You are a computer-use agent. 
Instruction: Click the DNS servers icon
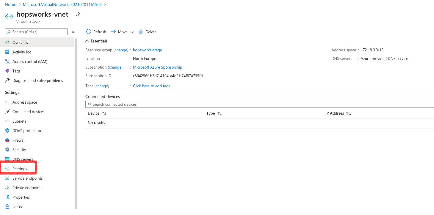(7, 159)
